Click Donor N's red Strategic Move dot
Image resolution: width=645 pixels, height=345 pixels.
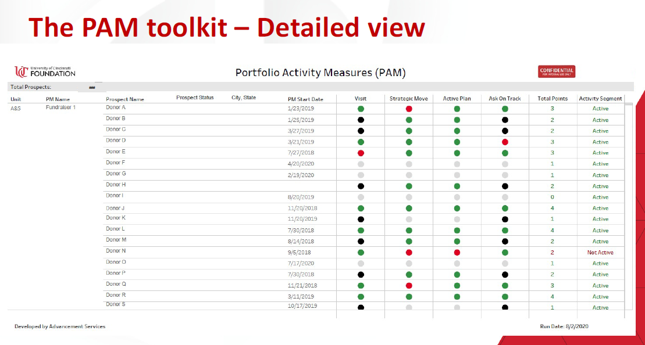click(408, 252)
